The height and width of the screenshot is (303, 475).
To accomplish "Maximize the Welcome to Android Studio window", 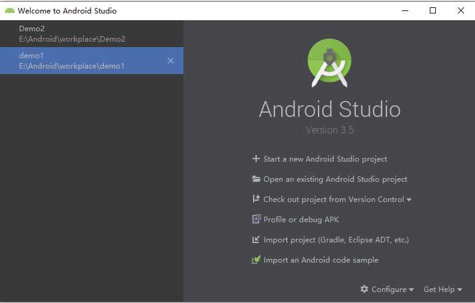I will coord(433,10).
